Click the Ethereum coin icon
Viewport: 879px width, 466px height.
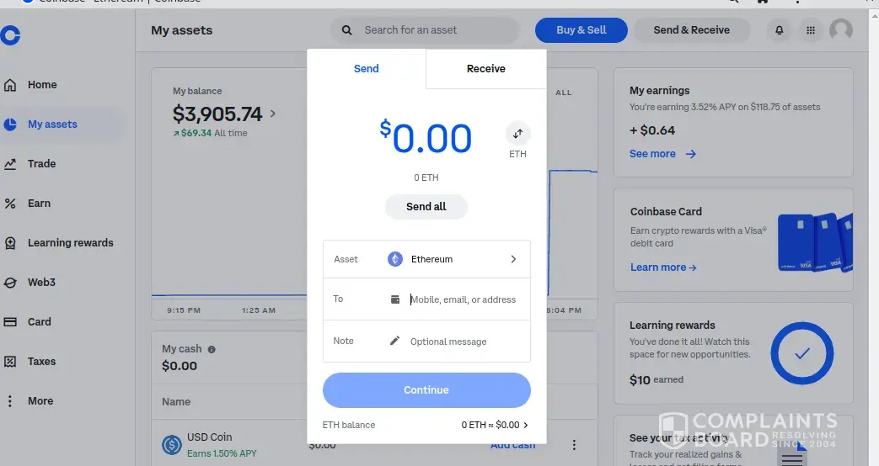click(x=395, y=259)
